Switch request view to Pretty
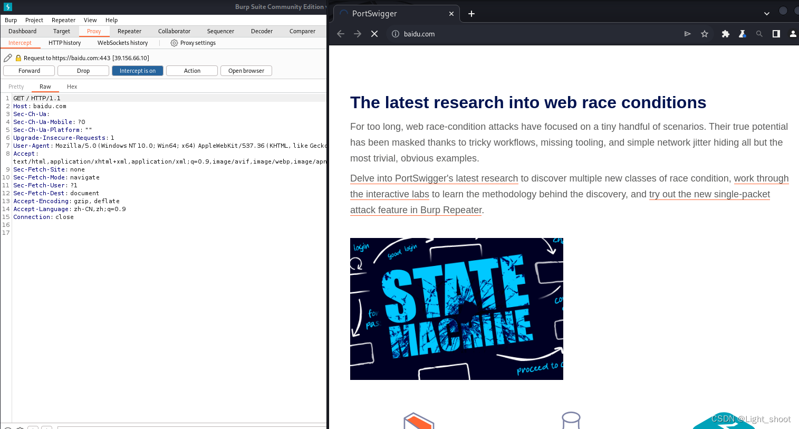The width and height of the screenshot is (799, 429). 16,87
